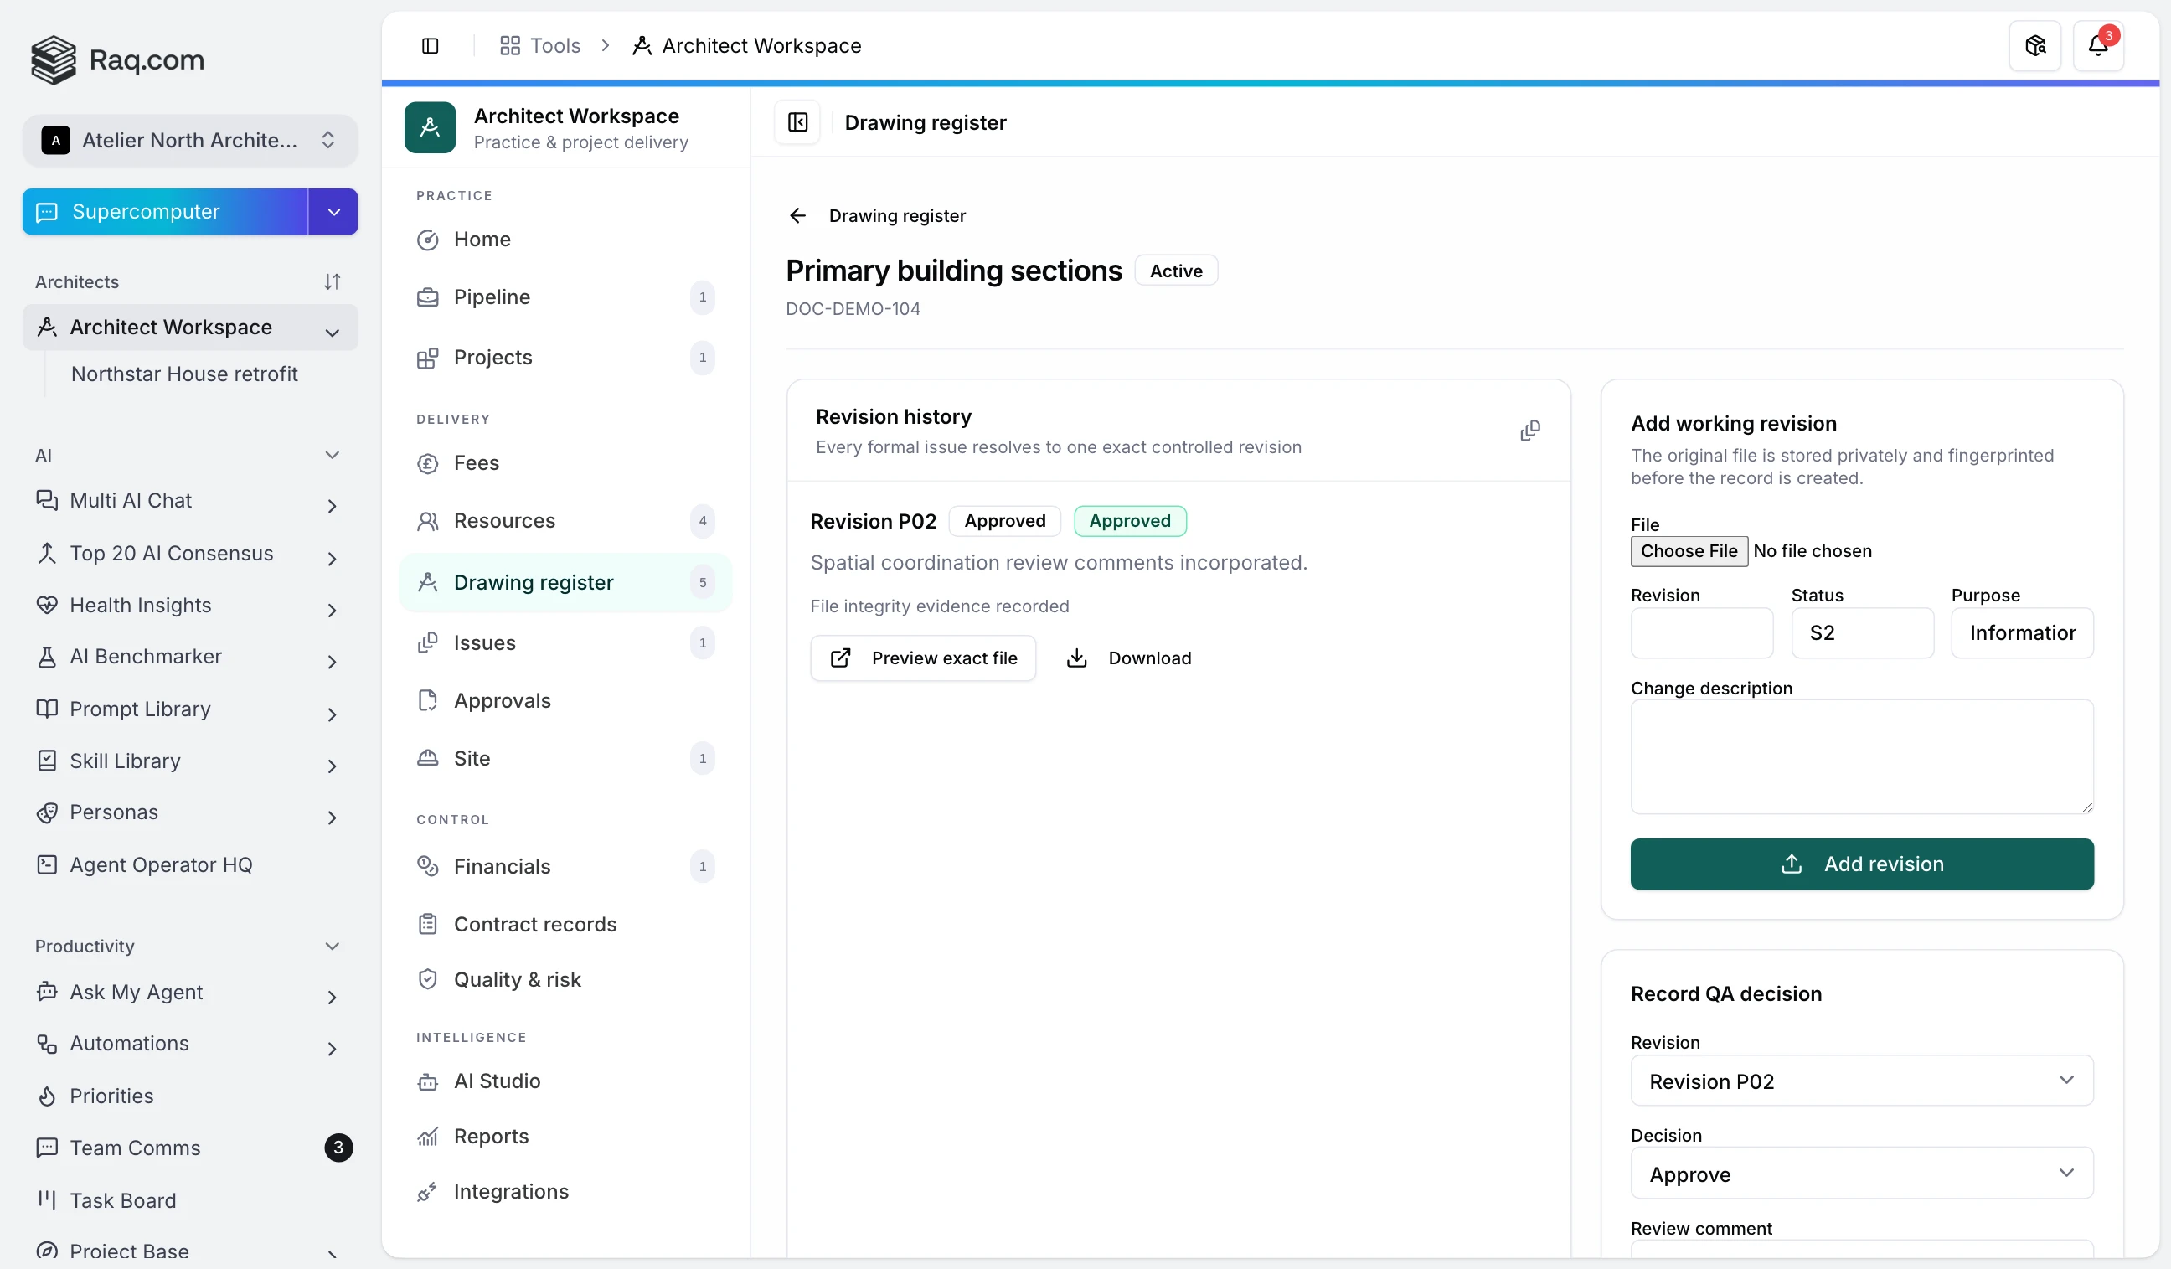Open Team Comms in the sidebar
Viewport: 2171px width, 1269px height.
(x=189, y=1148)
